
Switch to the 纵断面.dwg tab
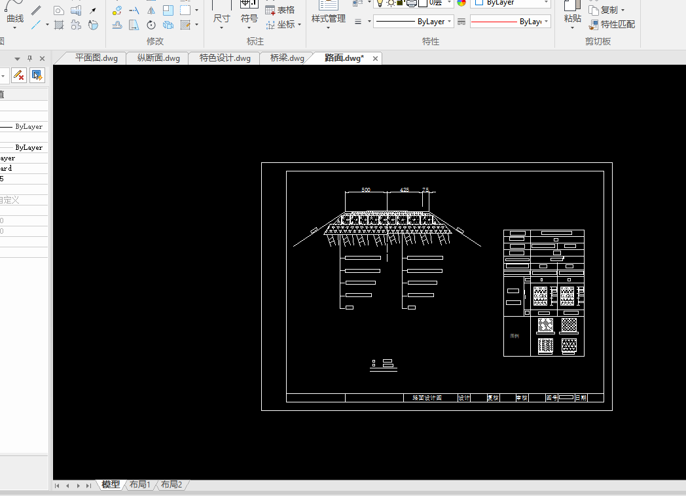click(158, 58)
